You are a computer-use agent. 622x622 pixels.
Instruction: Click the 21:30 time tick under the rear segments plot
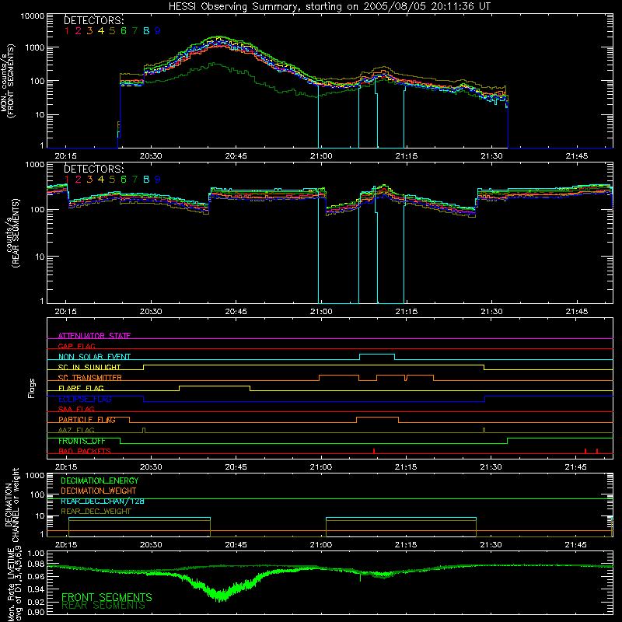491,312
